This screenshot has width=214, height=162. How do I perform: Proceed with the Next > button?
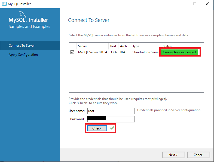(x=174, y=155)
